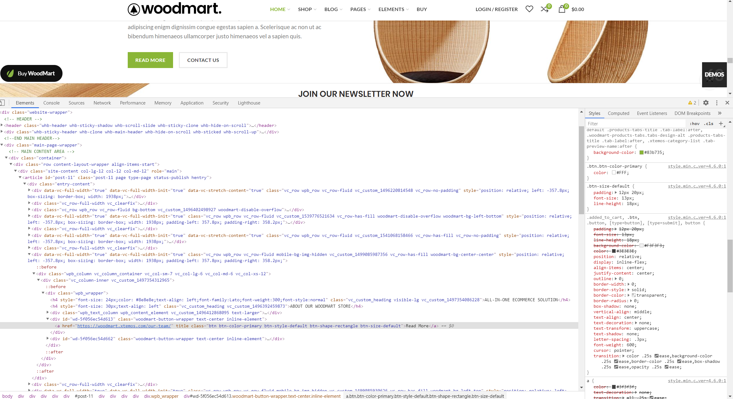Open the shopping cart bag icon
The image size is (733, 399).
pyautogui.click(x=561, y=9)
